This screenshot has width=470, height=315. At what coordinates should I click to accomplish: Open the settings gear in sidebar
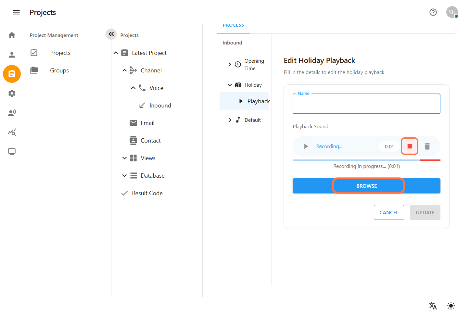coord(12,94)
